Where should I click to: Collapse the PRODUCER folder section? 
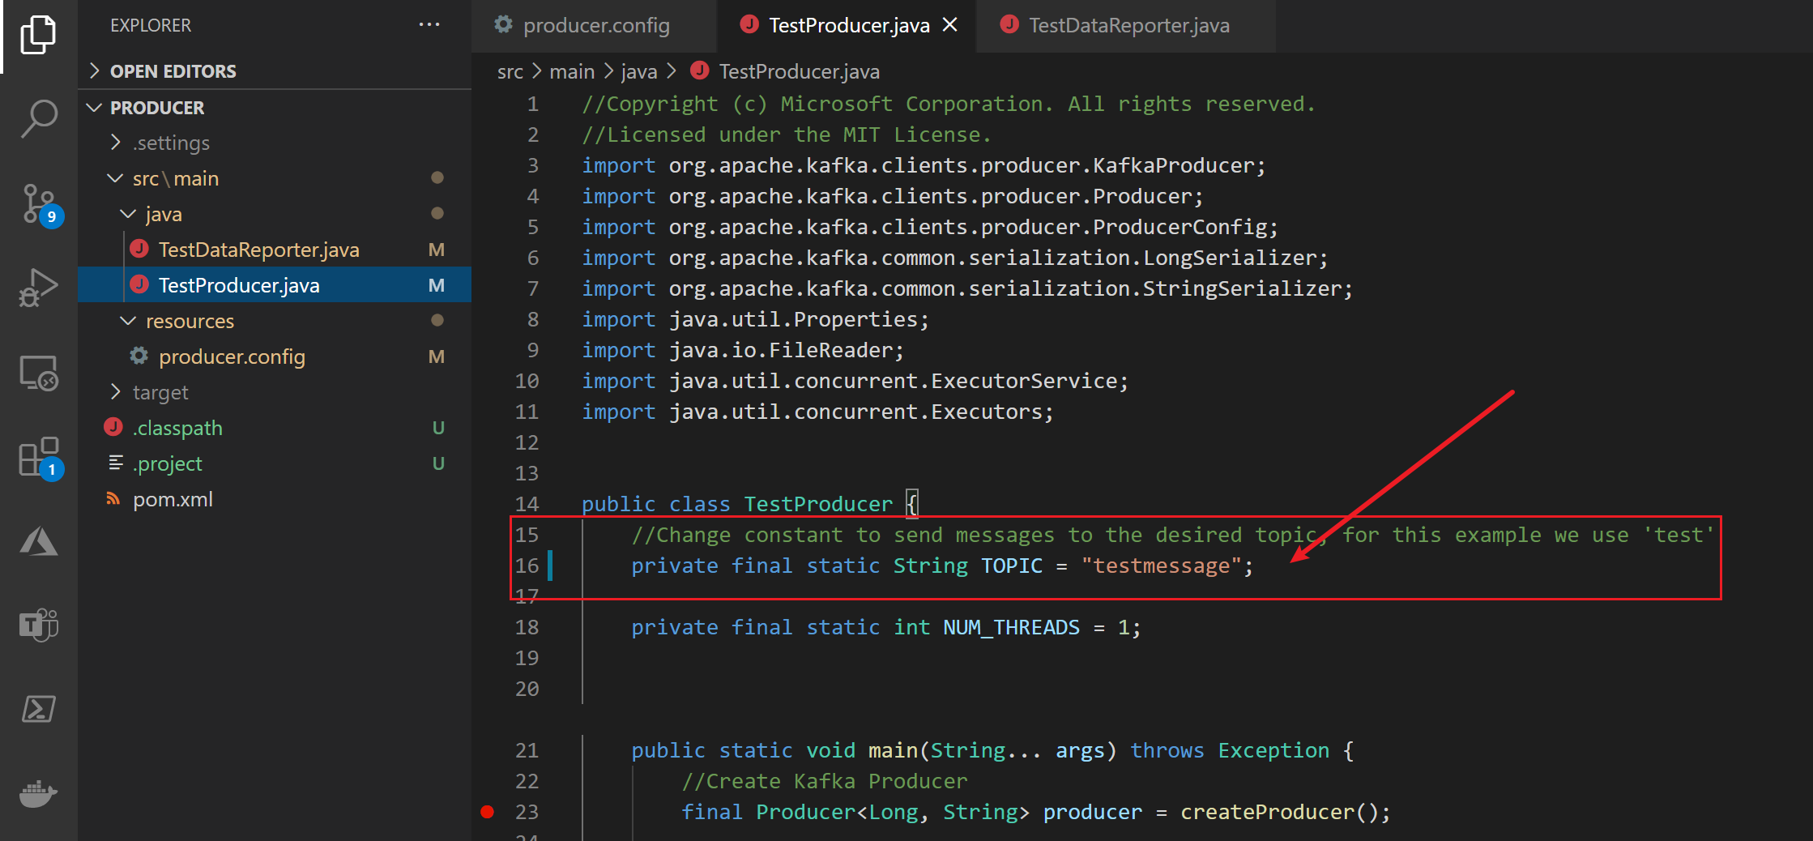pos(156,108)
